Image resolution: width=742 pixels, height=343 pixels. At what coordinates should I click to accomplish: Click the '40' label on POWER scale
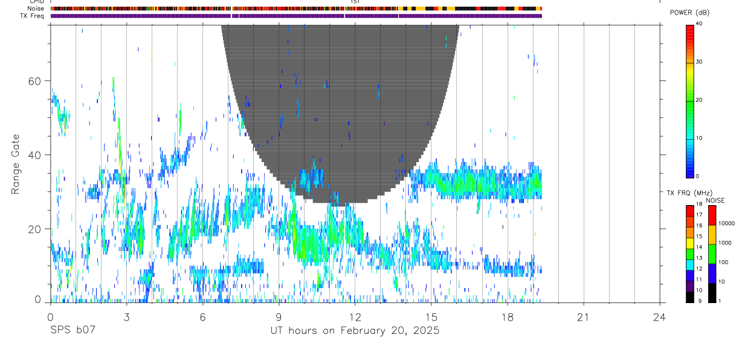click(x=699, y=24)
